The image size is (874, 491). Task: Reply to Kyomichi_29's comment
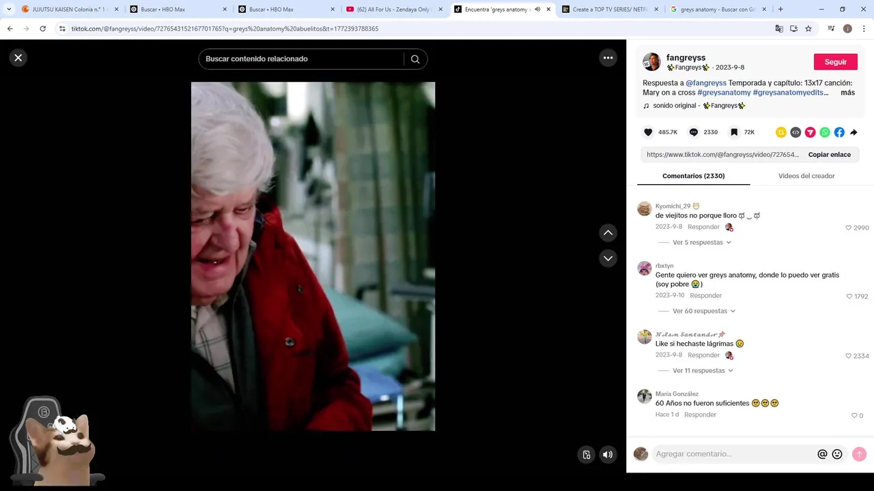point(703,227)
